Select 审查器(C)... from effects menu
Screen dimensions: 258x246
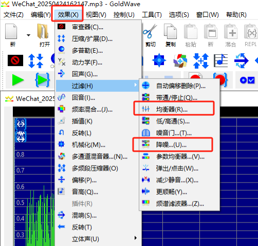tap(98, 27)
